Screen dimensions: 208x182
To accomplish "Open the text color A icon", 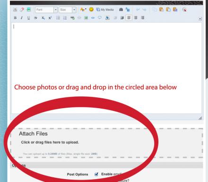I will [x=83, y=9].
